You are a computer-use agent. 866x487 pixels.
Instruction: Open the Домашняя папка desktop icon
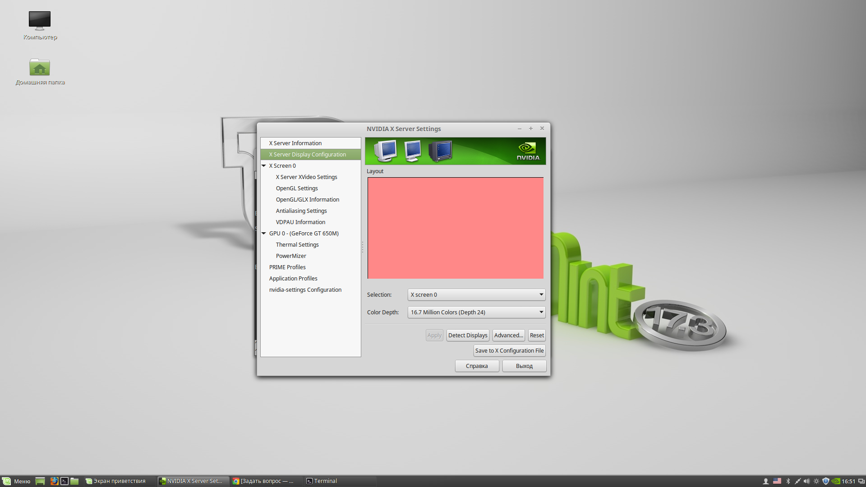coord(40,71)
